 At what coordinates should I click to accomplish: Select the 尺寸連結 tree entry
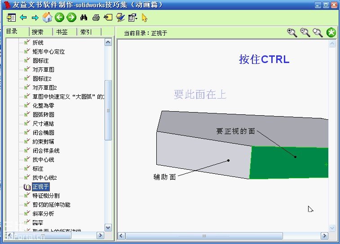(43, 124)
